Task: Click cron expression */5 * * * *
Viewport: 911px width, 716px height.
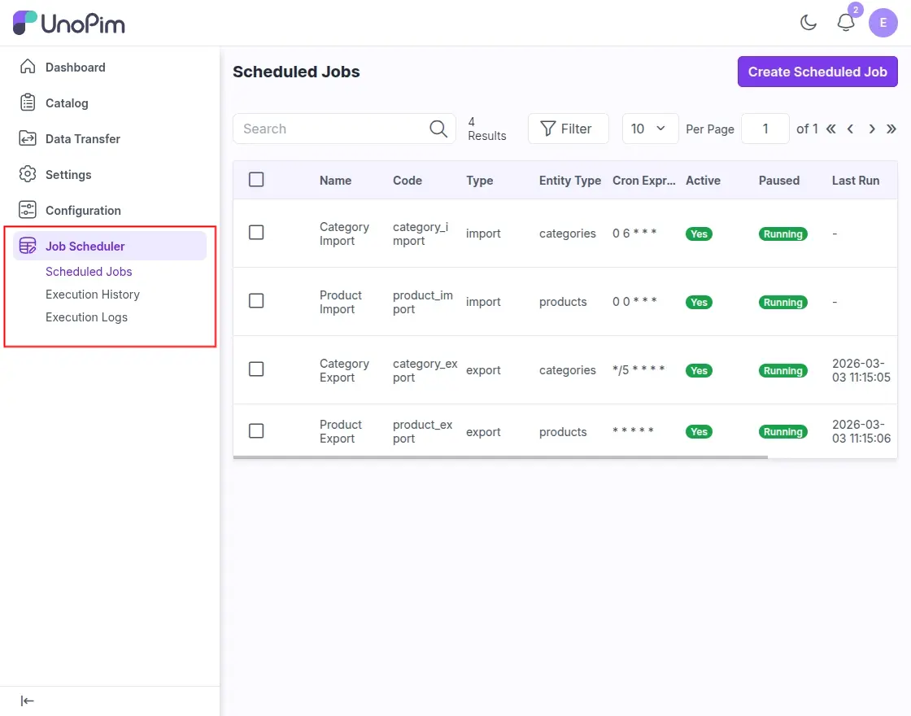Action: click(x=639, y=369)
